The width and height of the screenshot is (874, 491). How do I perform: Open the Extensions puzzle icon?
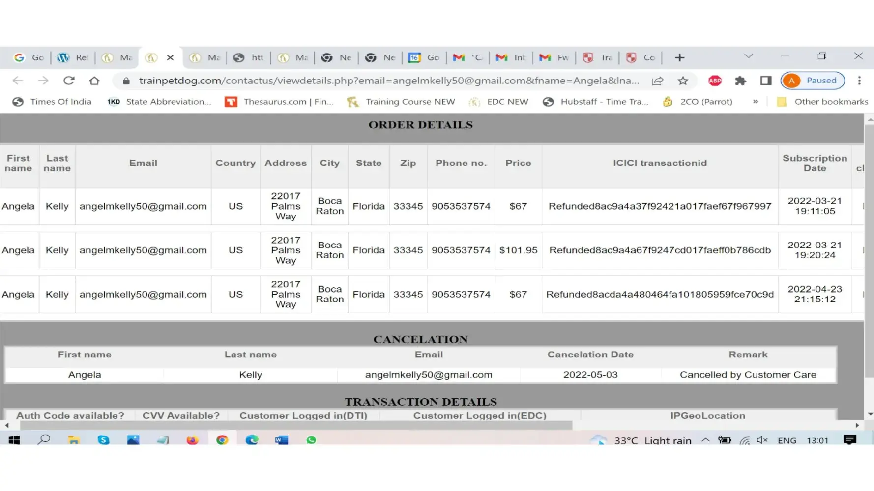point(740,81)
